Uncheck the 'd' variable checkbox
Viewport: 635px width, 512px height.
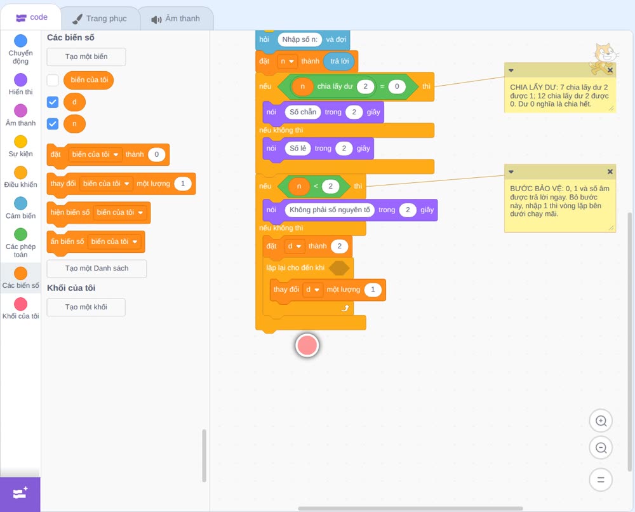tap(53, 102)
